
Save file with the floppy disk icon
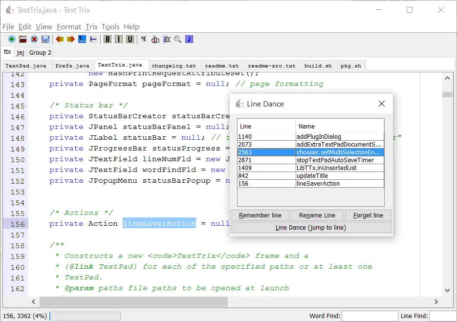[45, 39]
